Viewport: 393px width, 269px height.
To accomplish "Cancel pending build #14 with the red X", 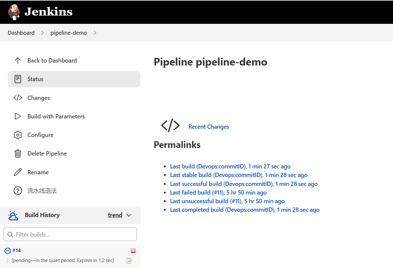I will [x=133, y=251].
